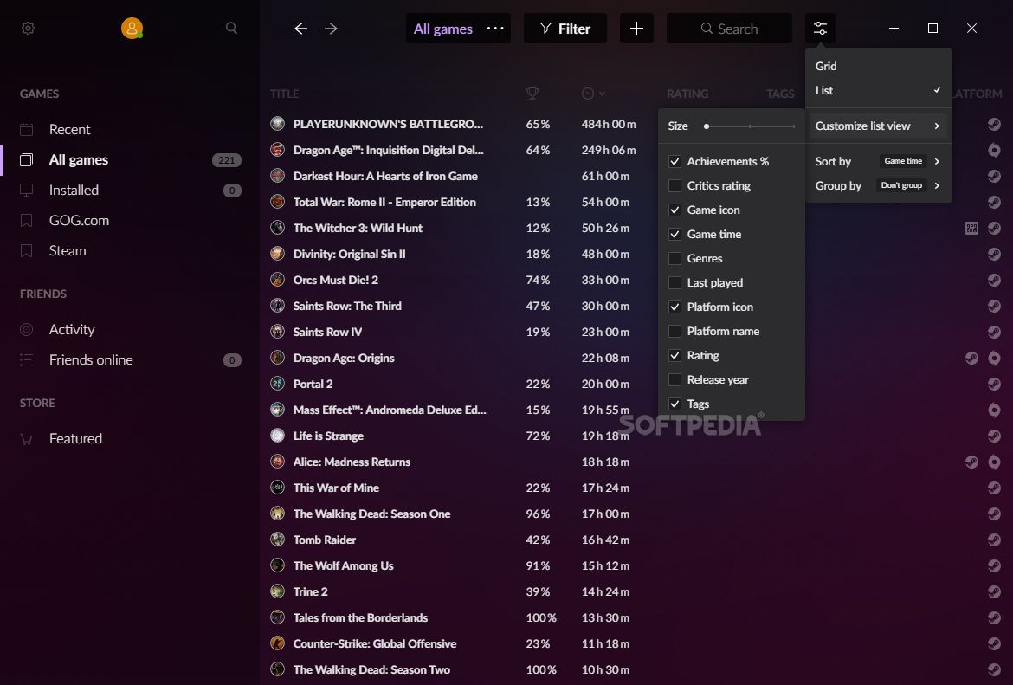The height and width of the screenshot is (685, 1013).
Task: Sort the list by TAGS header
Action: pyautogui.click(x=780, y=94)
